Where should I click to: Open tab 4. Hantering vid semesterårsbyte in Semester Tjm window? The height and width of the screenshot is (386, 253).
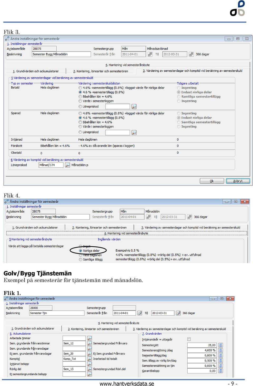(x=119, y=323)
